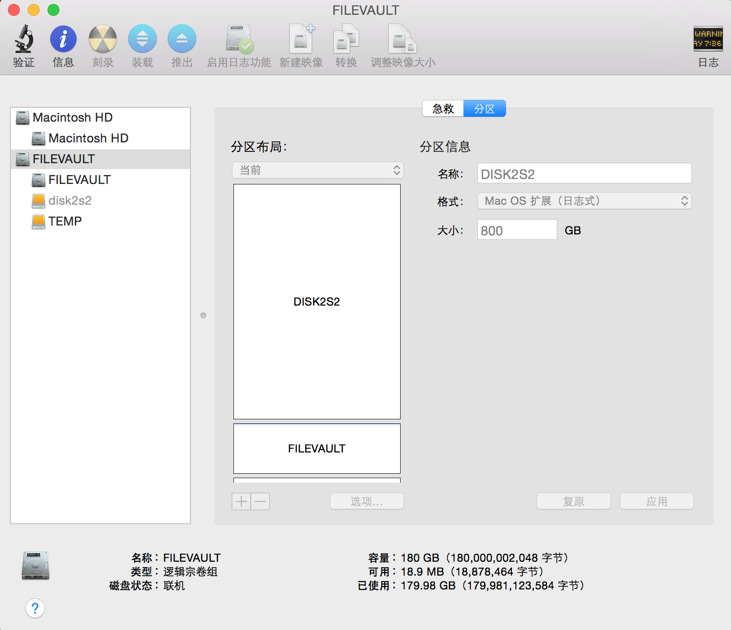Viewport: 731px width, 630px height.
Task: Click the size field showing 800
Action: pyautogui.click(x=517, y=230)
